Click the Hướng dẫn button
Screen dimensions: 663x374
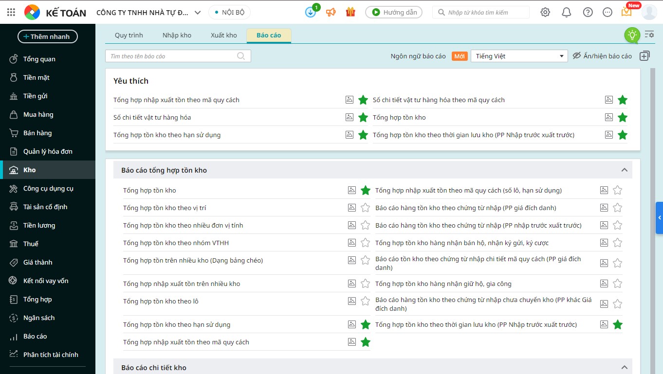tap(394, 12)
